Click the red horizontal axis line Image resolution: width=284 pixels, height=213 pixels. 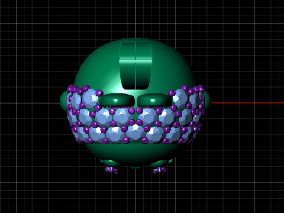[247, 103]
